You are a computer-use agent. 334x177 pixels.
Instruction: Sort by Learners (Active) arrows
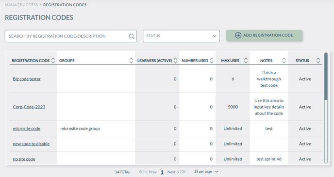pos(176,61)
